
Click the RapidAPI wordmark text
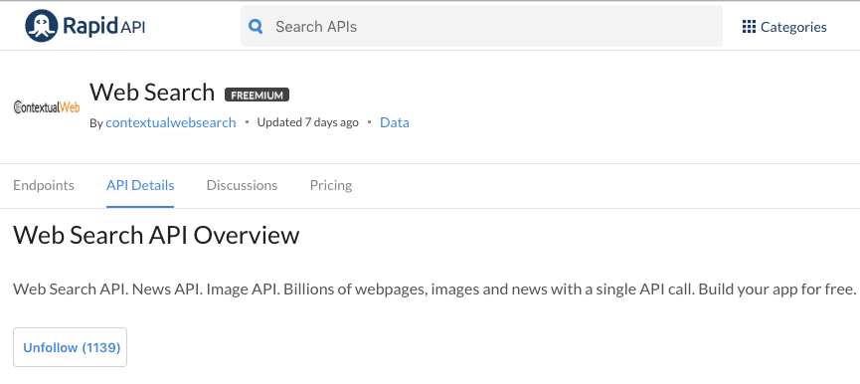point(104,26)
